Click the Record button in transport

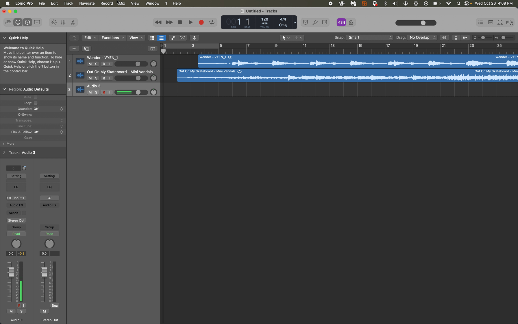coord(201,22)
